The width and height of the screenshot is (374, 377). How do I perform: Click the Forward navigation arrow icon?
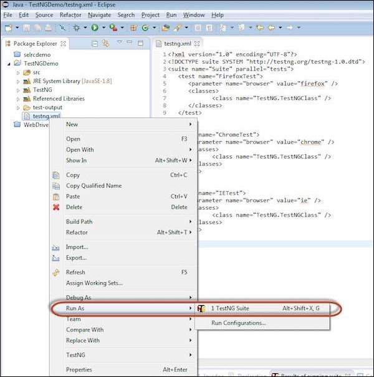click(x=290, y=27)
